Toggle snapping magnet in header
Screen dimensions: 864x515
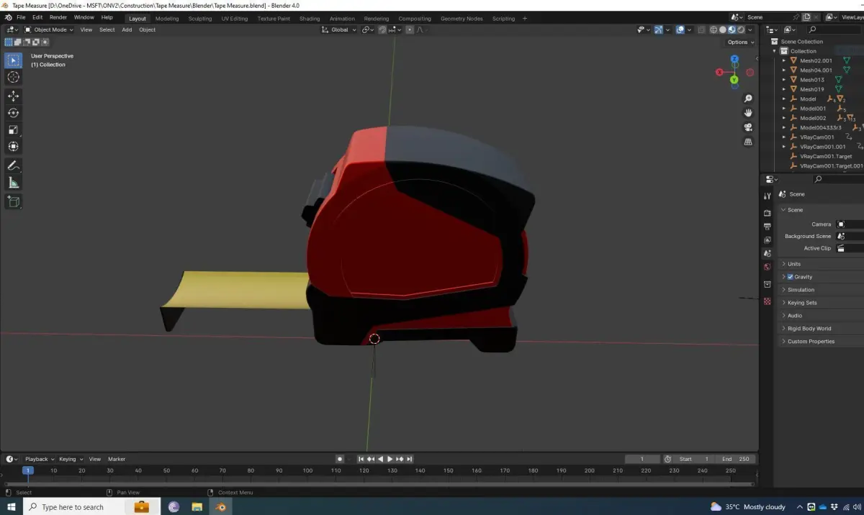[x=384, y=29]
